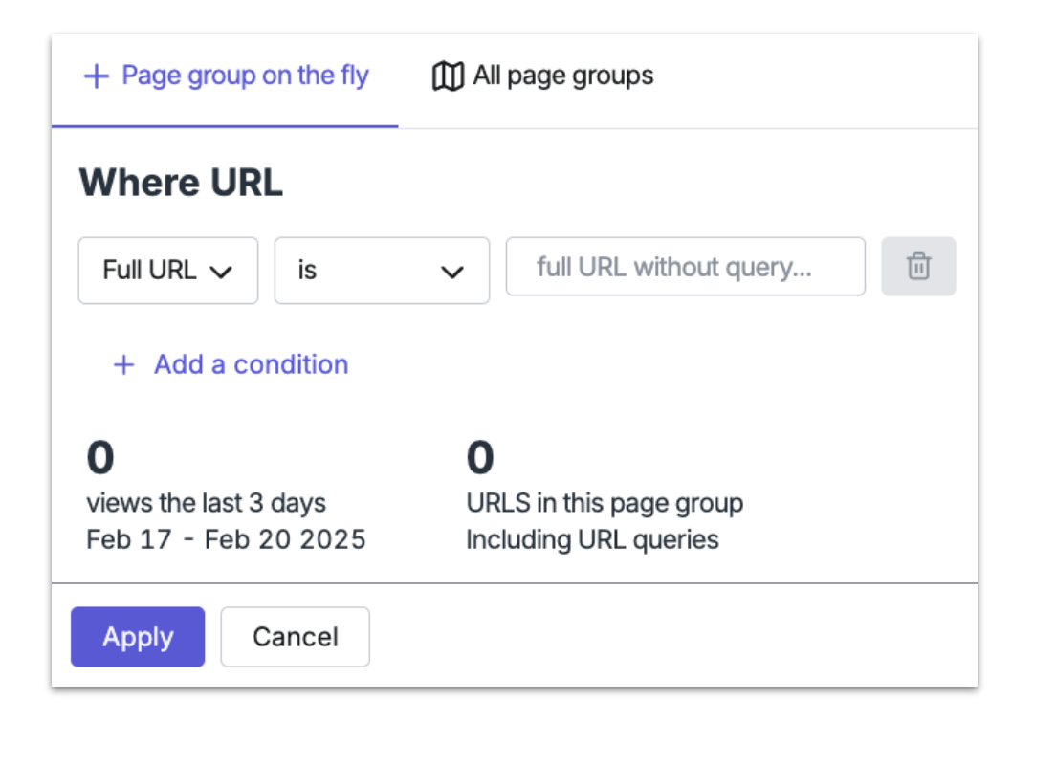Click the URLS in this page group count
Viewport: 1056px width, 765px height.
click(480, 456)
